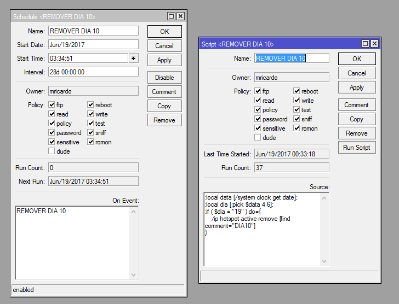Image resolution: width=399 pixels, height=304 pixels.
Task: Toggle policy checkbox in Script window
Action: 258,109
